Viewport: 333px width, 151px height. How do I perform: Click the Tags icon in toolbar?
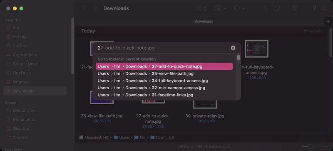tap(276, 8)
